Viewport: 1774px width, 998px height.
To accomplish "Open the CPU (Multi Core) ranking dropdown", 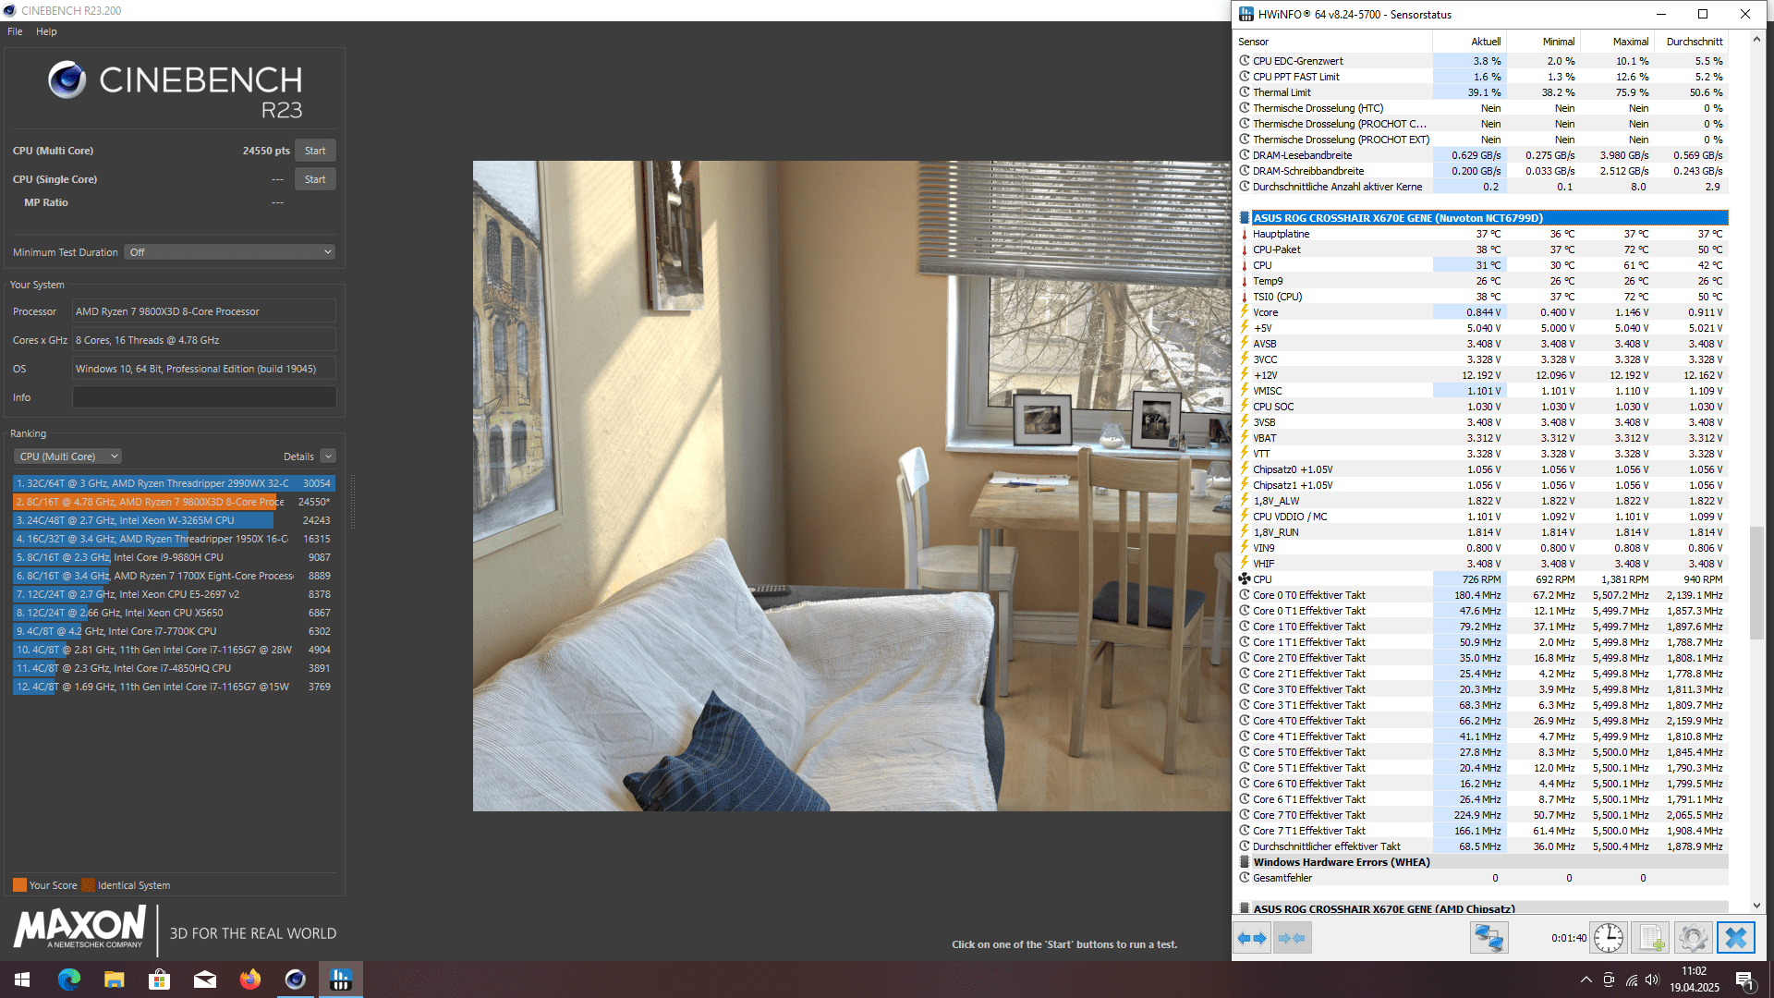I will [x=67, y=456].
